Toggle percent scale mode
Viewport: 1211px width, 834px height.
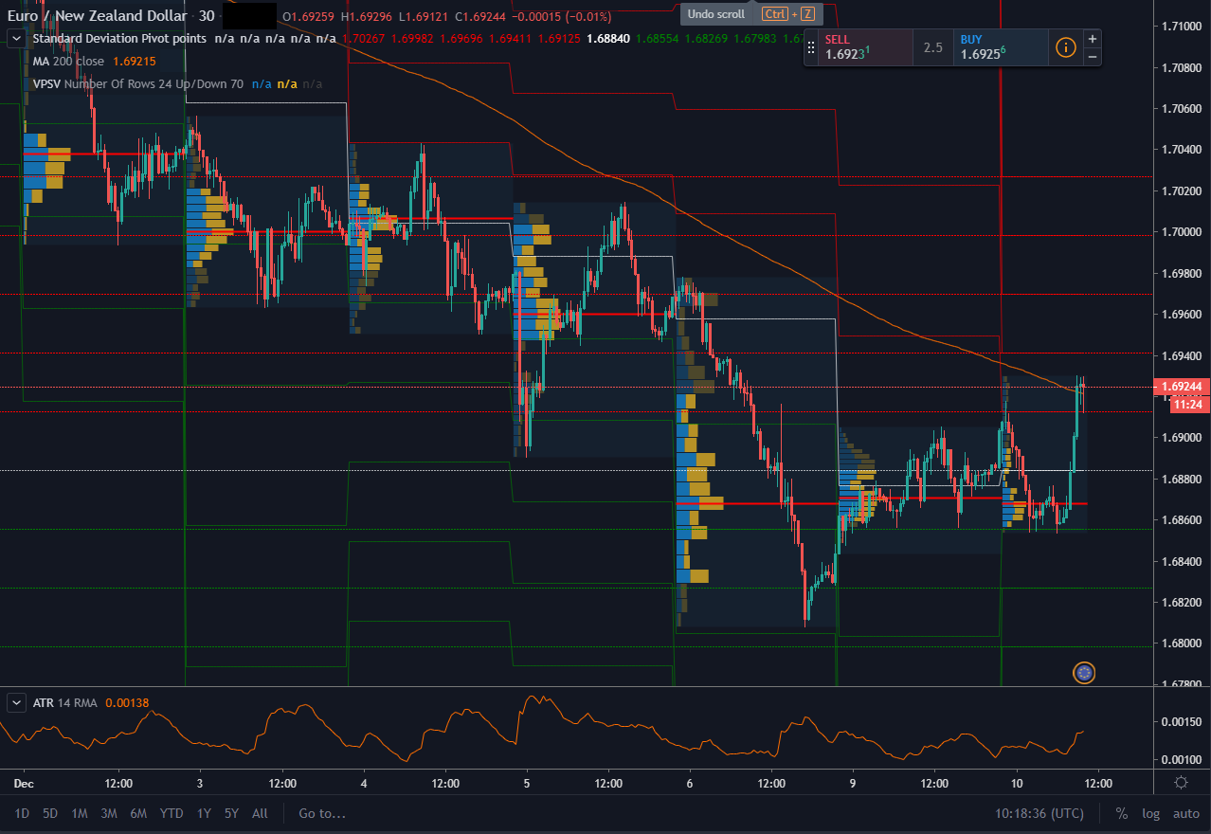[x=1122, y=813]
